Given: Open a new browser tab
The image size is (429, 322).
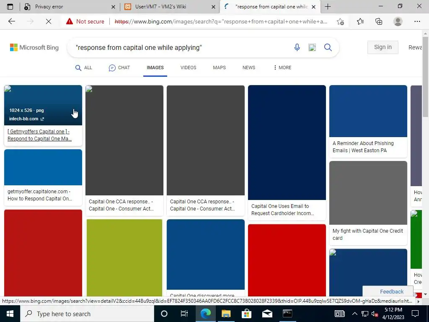Looking at the screenshot, I should [328, 7].
